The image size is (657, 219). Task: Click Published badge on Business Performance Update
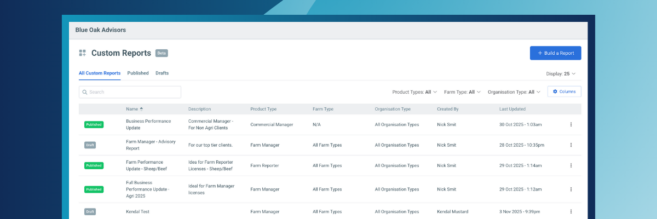tap(94, 124)
